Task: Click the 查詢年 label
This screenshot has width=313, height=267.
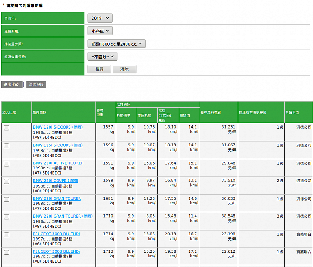Action: (x=10, y=18)
